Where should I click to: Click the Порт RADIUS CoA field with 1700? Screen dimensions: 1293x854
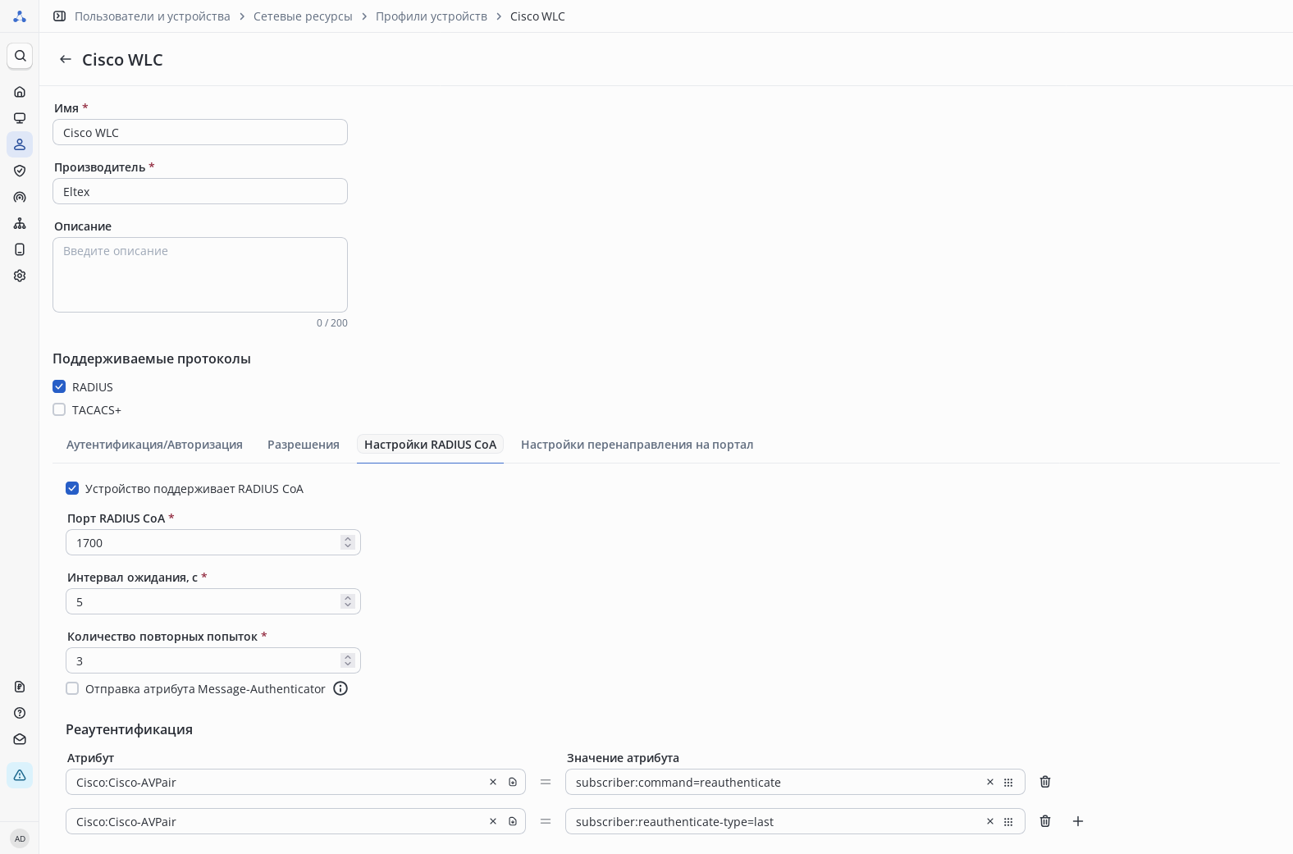click(x=213, y=542)
